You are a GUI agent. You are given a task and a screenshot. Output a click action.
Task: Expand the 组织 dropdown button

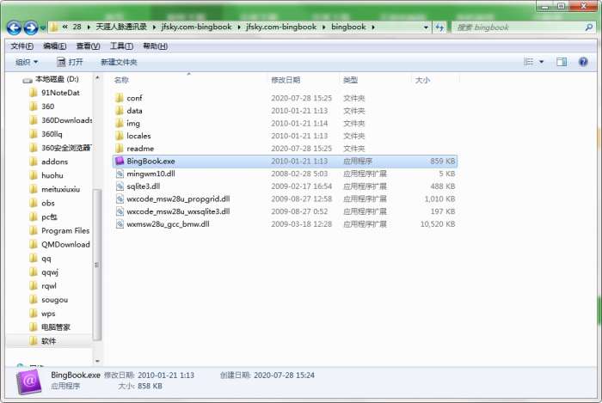click(27, 62)
